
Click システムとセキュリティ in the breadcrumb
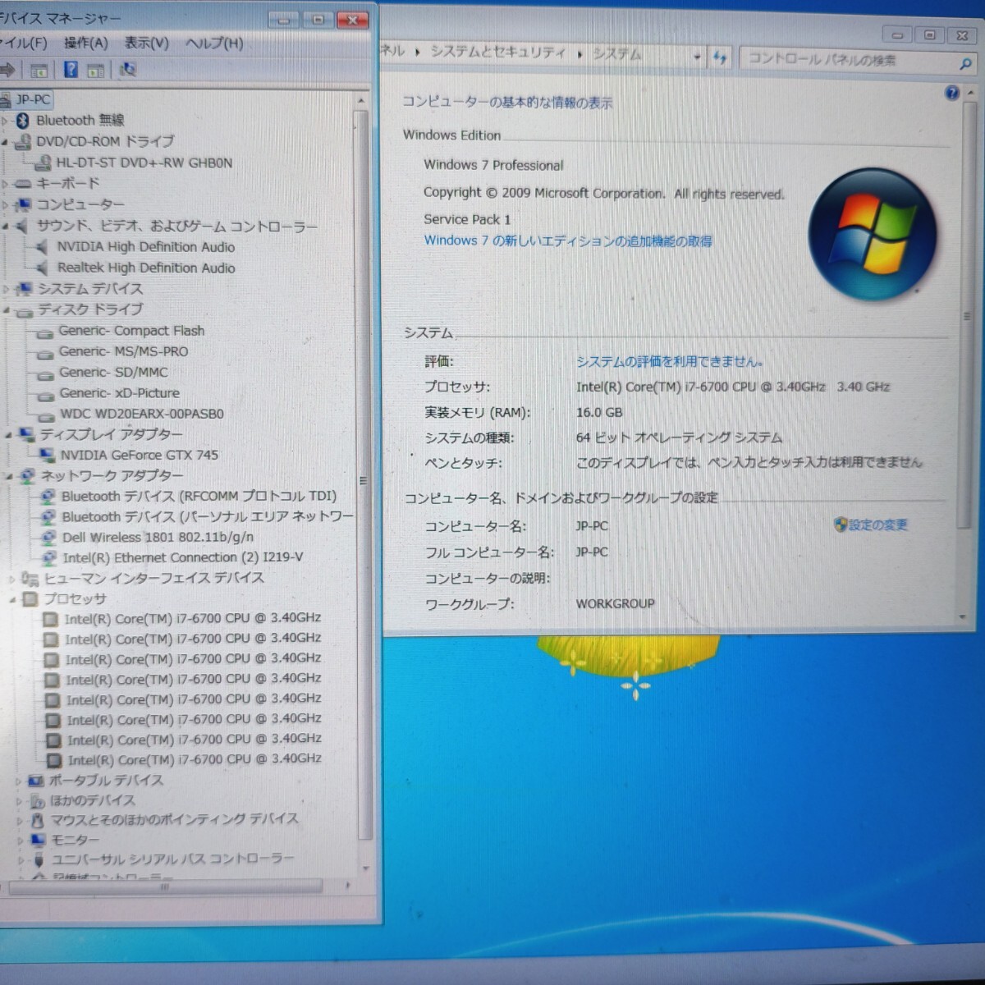(x=498, y=53)
